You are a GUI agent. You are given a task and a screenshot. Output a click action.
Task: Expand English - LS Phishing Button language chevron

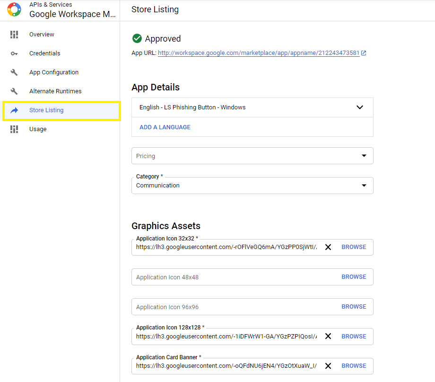[x=359, y=107]
